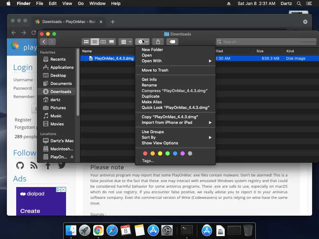This screenshot has height=239, width=319.
Task: Choose New Folder from action menu
Action: (175, 49)
